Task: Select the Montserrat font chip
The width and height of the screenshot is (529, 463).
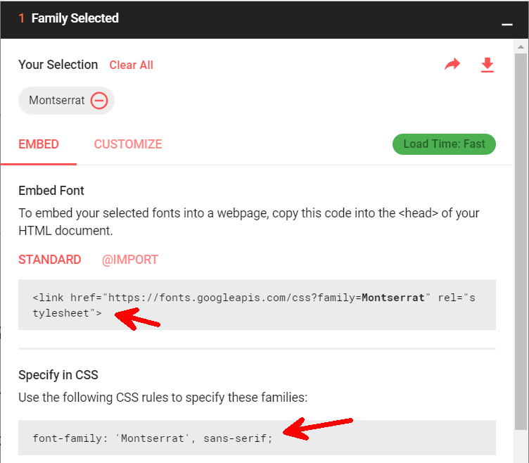Action: [56, 101]
